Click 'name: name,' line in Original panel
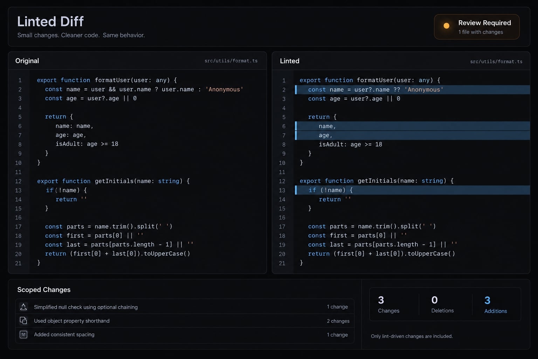The height and width of the screenshot is (359, 538). point(74,126)
